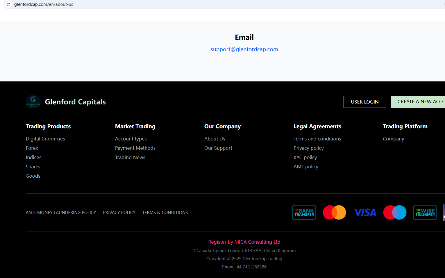Open the KYC policy link
Screen dimensions: 445x278
tap(305, 157)
